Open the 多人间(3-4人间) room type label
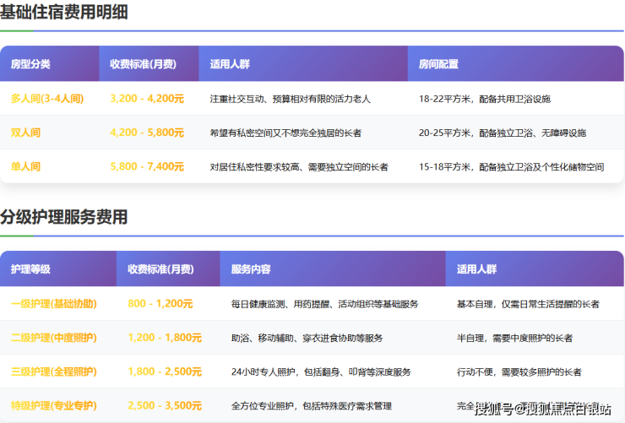 (x=47, y=99)
